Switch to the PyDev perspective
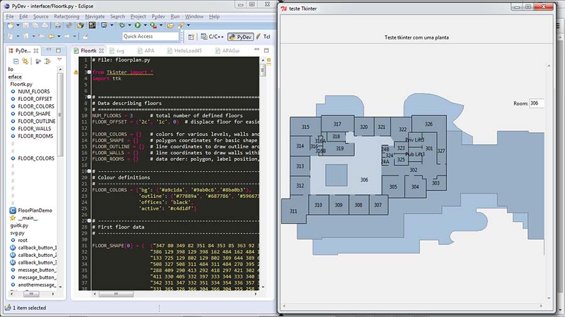 point(240,37)
